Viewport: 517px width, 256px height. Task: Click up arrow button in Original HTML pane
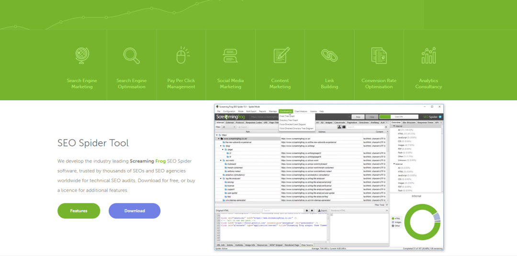(312, 211)
